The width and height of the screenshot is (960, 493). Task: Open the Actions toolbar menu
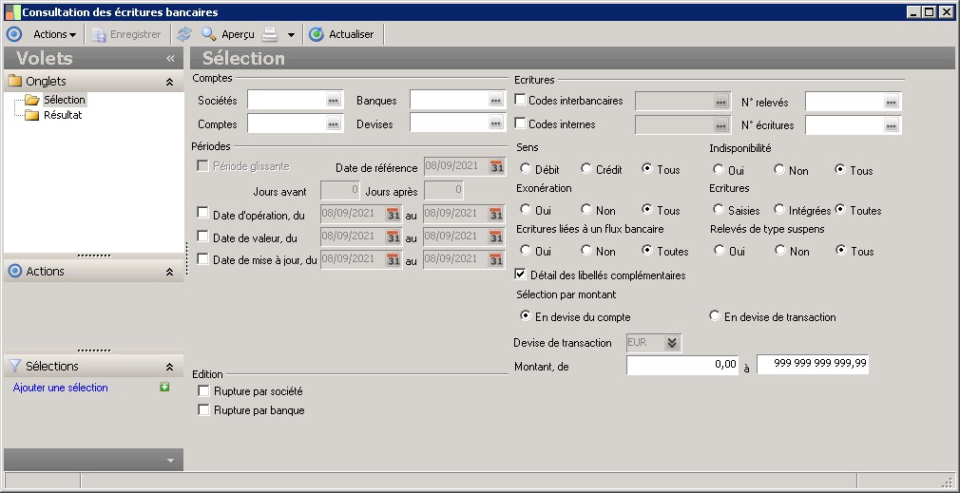(x=54, y=34)
